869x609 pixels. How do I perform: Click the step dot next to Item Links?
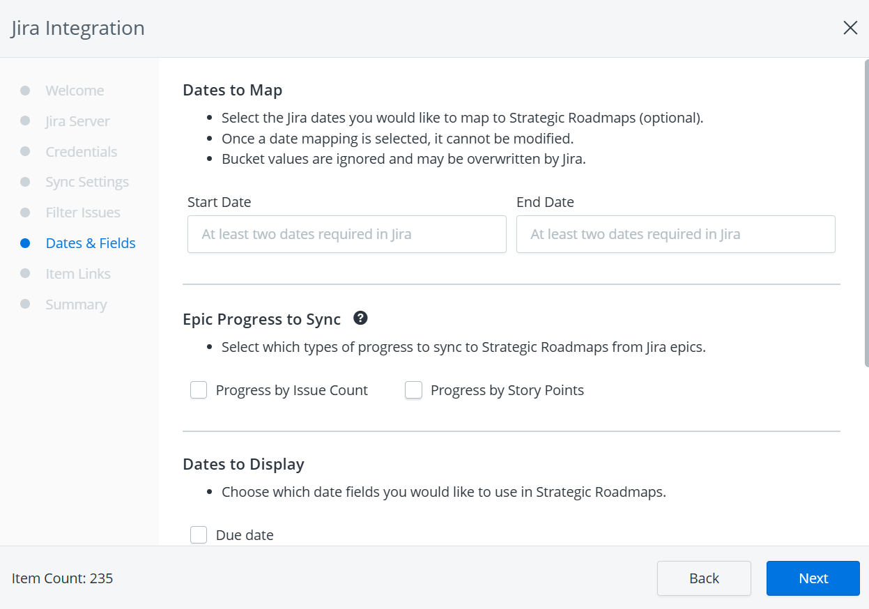tap(26, 273)
